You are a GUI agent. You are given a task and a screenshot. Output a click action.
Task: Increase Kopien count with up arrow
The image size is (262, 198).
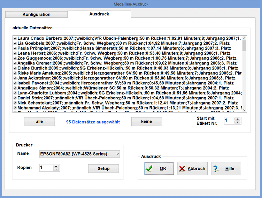click(56, 166)
